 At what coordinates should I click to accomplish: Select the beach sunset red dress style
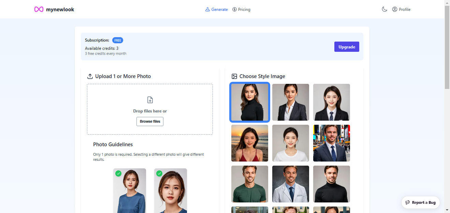250,143
